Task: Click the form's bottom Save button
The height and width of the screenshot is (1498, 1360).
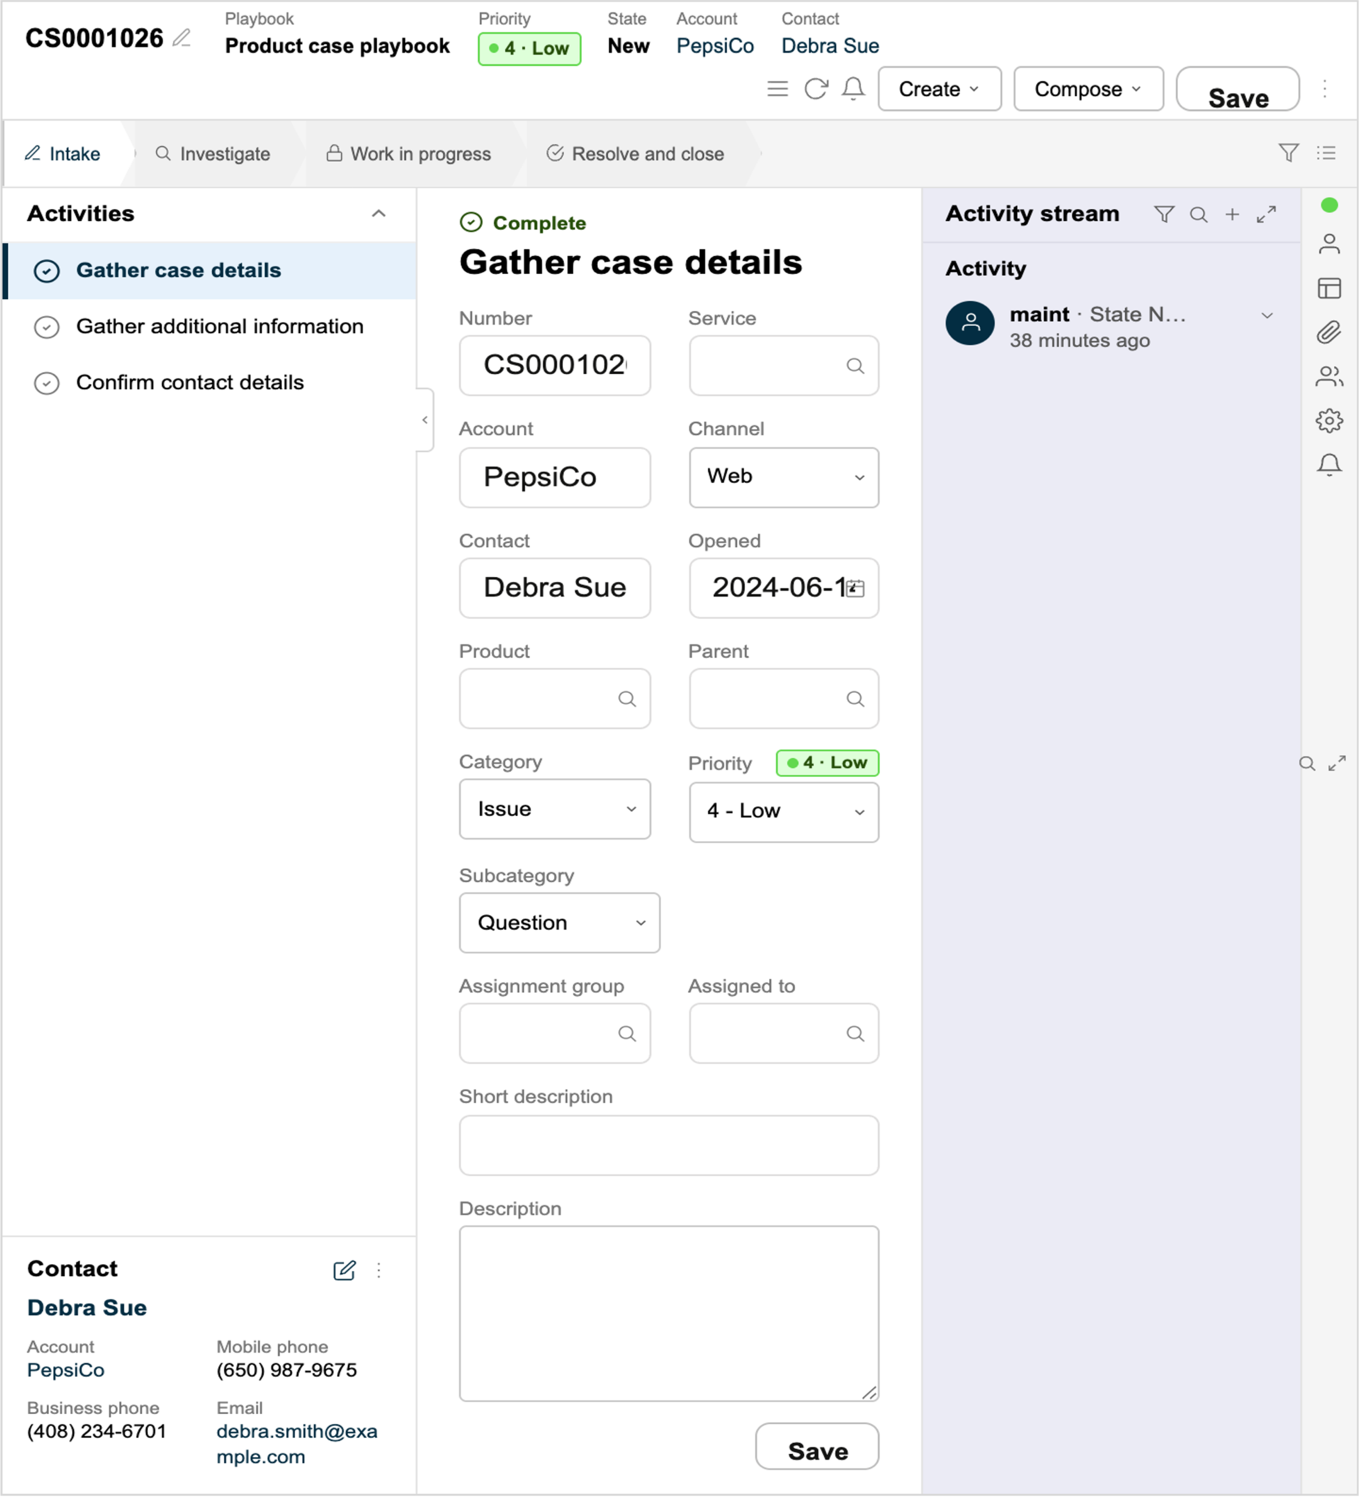Action: [x=818, y=1447]
